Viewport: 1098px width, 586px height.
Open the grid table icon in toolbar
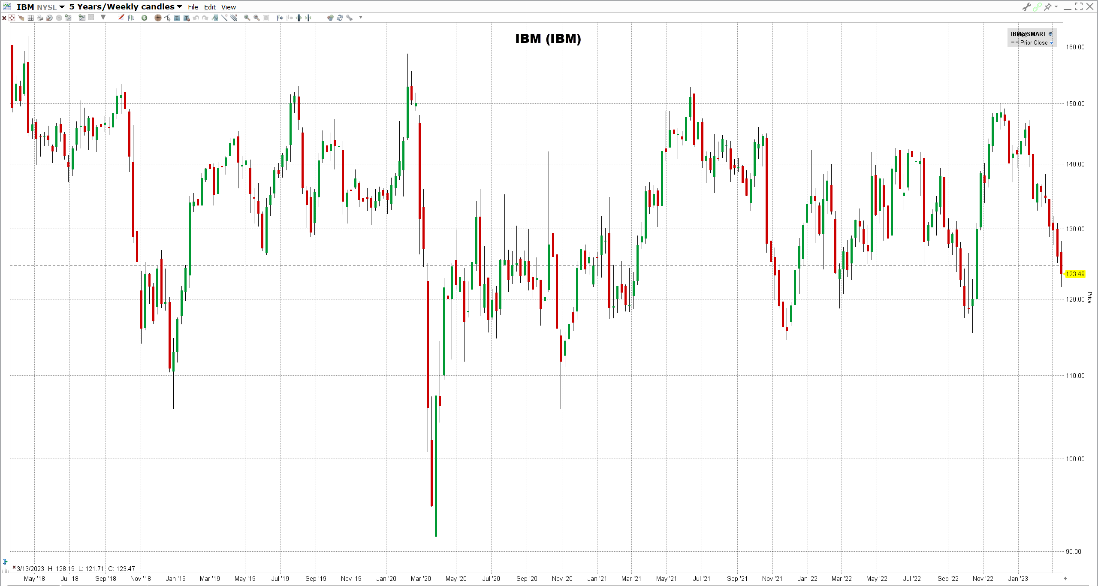point(30,18)
